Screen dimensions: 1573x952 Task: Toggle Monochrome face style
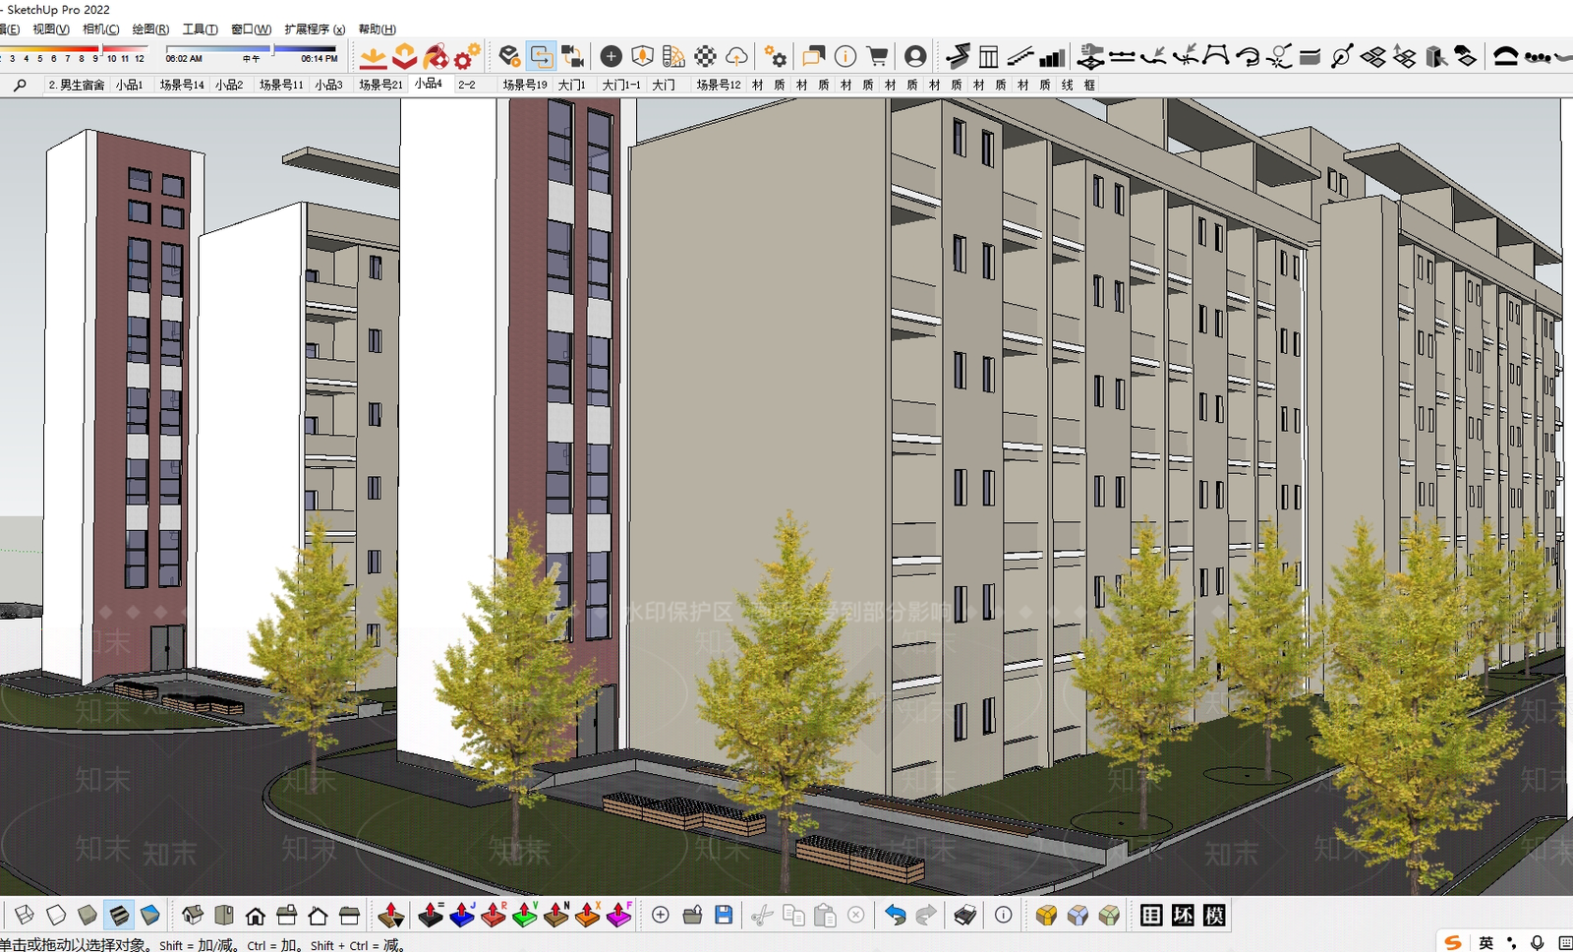[x=150, y=916]
